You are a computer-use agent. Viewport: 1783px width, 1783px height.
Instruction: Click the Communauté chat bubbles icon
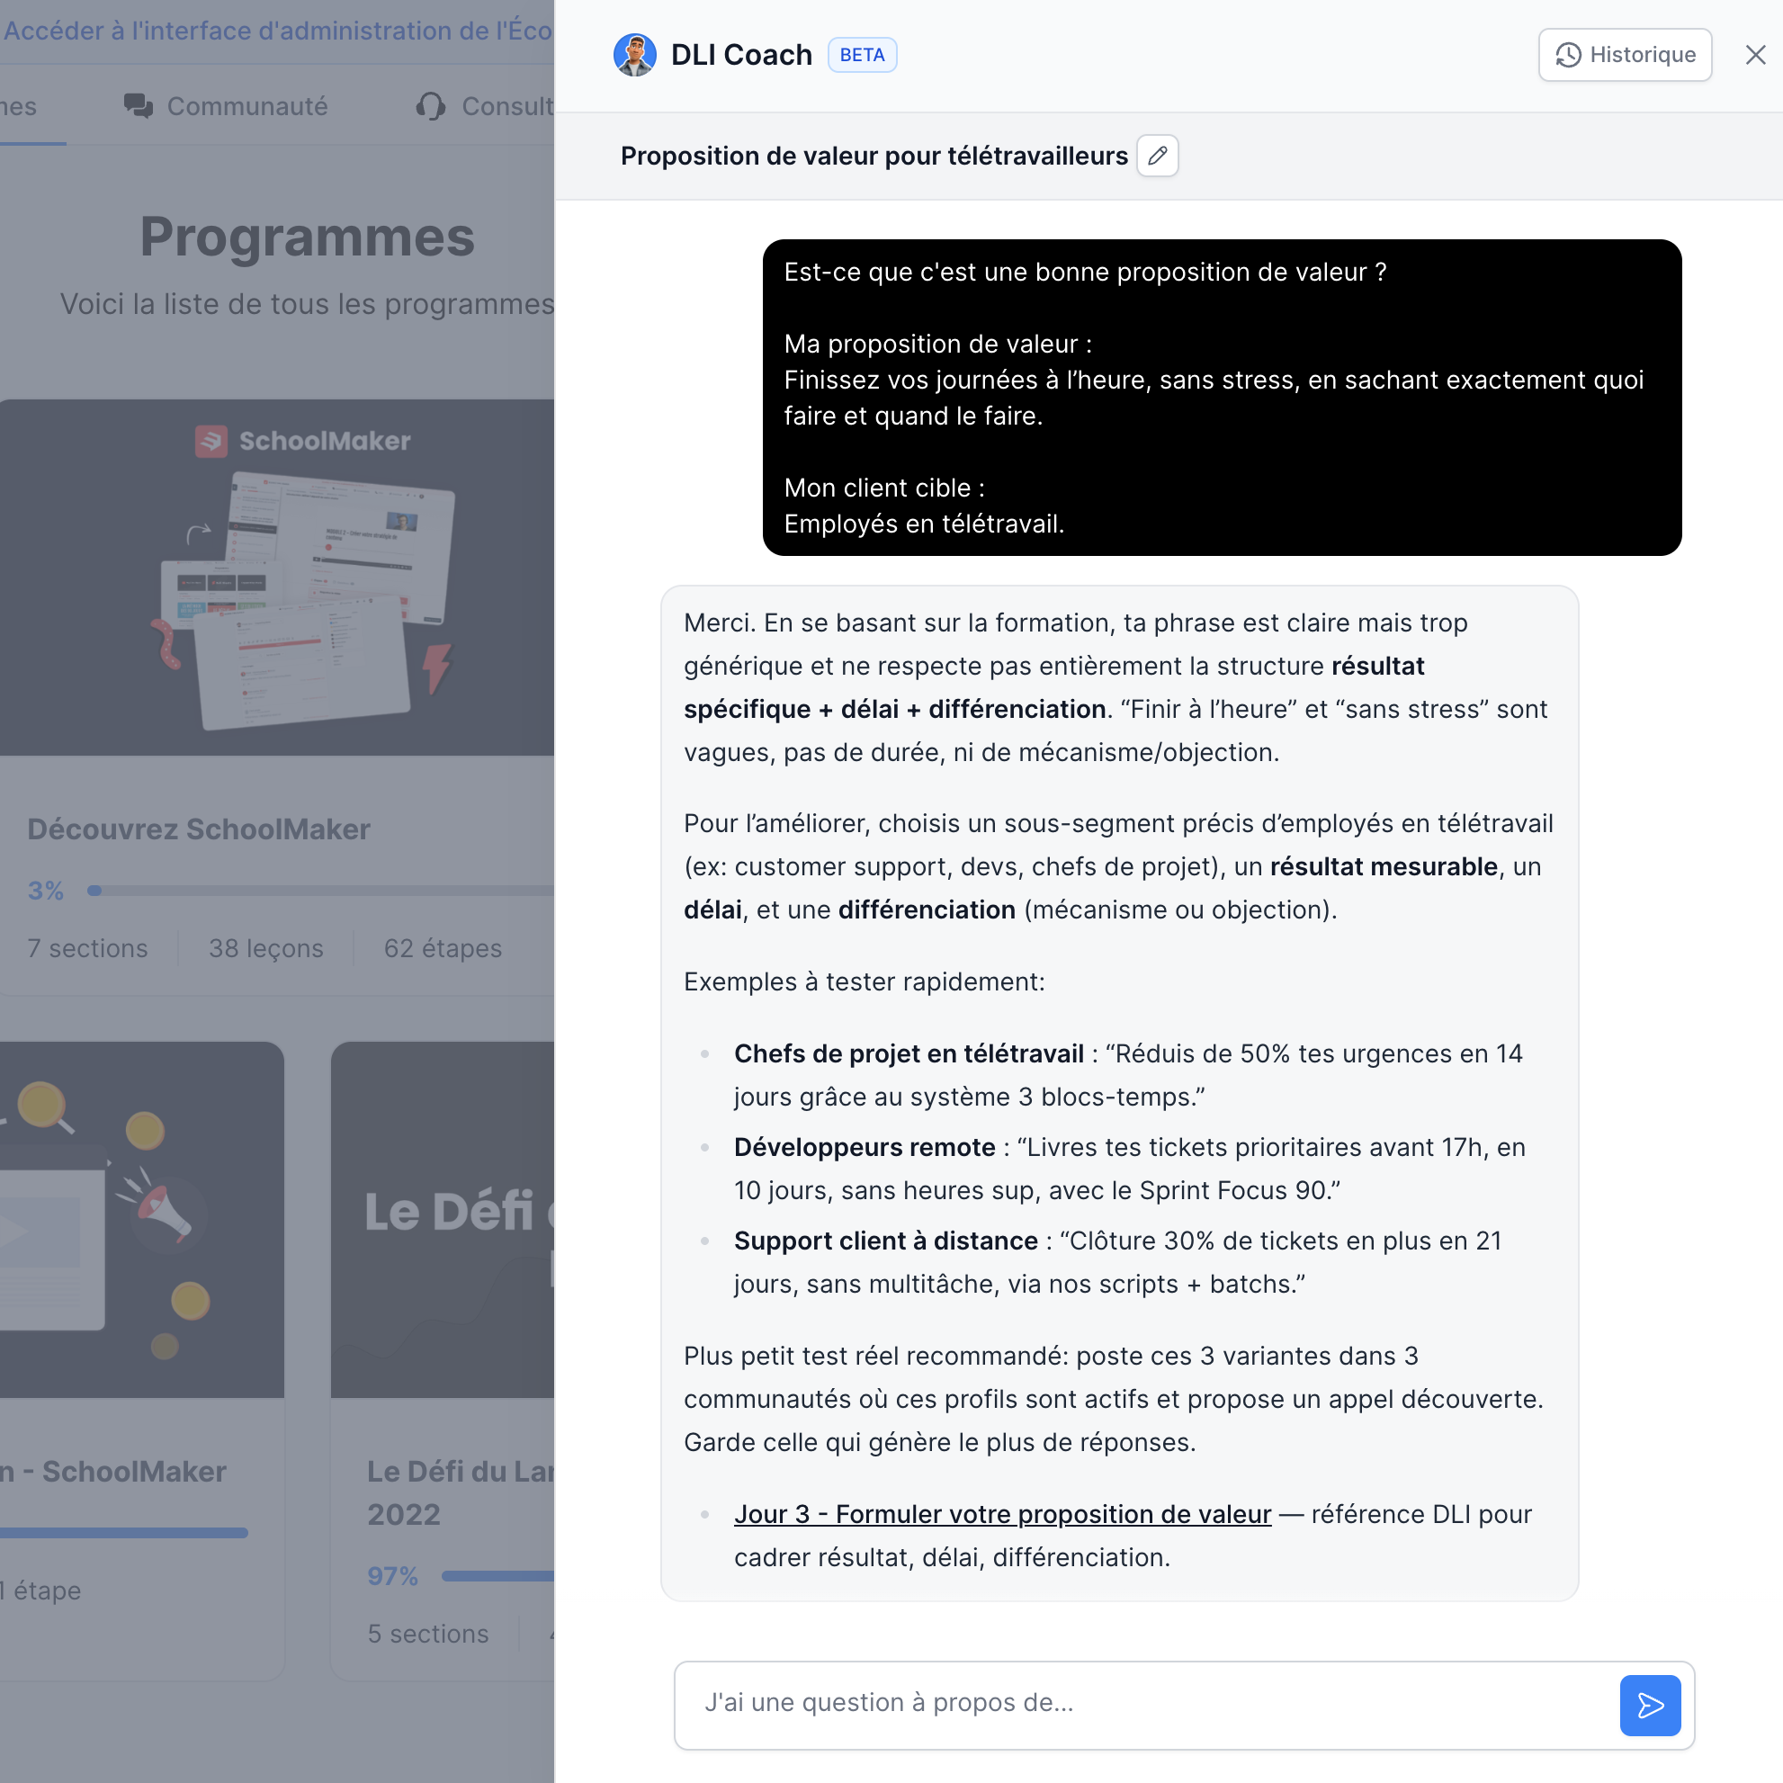click(x=139, y=106)
